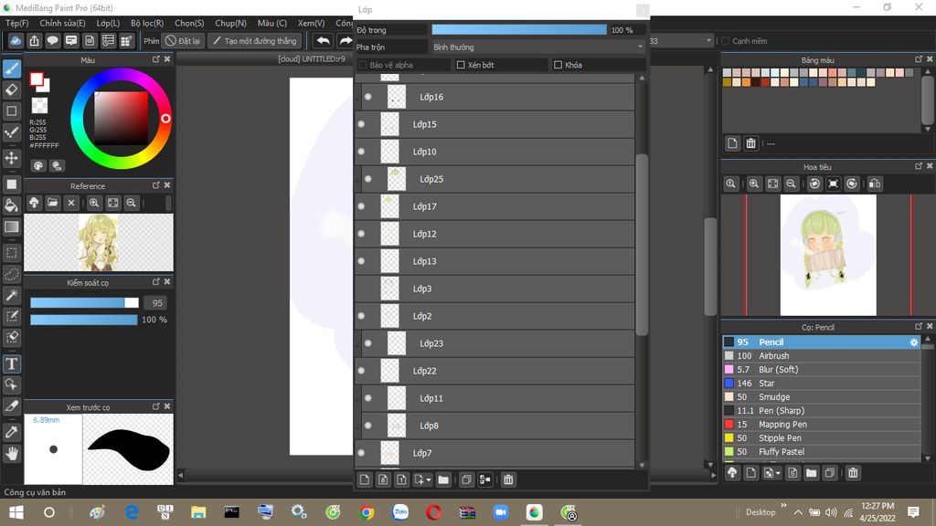Select the Fluffy Pastel brush
936x526 pixels.
(x=822, y=452)
